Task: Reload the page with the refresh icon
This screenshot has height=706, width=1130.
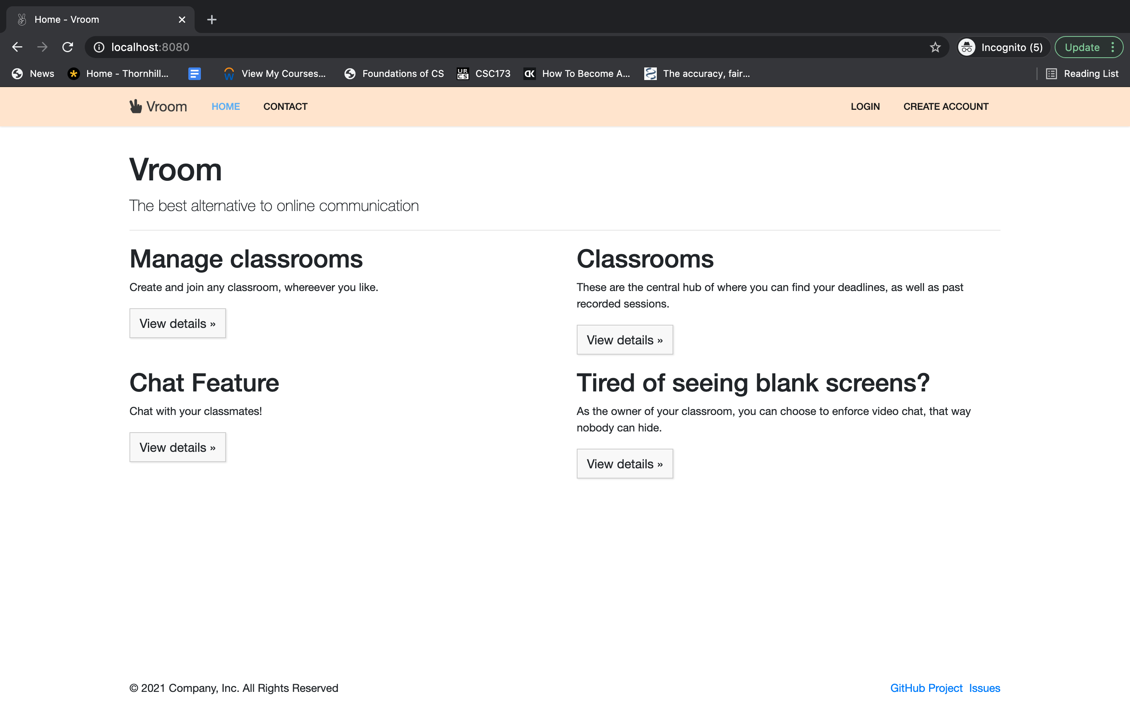Action: [68, 47]
